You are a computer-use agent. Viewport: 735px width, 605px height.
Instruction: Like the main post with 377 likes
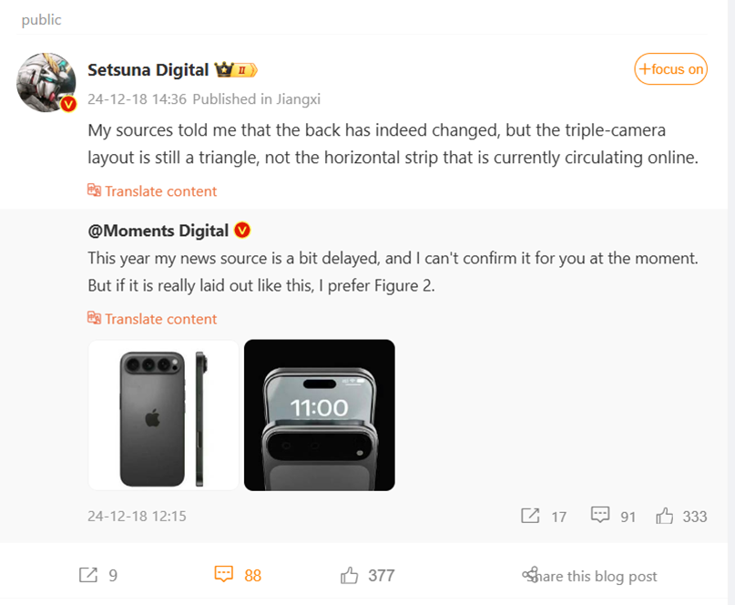tap(368, 575)
